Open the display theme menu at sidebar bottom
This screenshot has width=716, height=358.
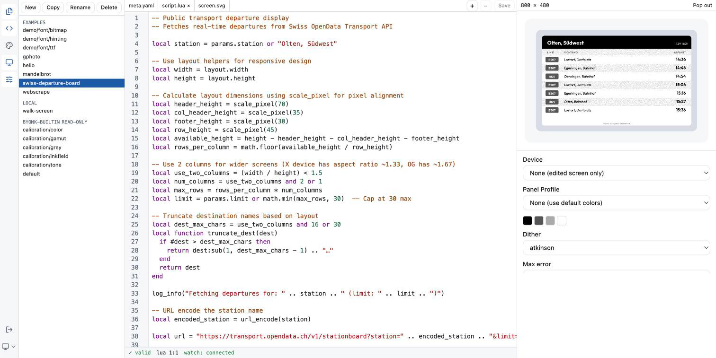click(9, 347)
